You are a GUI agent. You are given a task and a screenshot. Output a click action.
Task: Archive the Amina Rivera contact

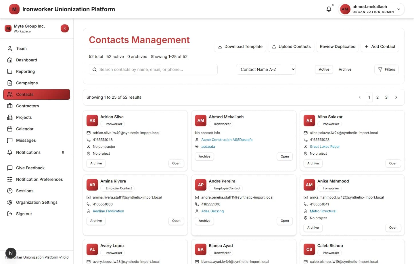pyautogui.click(x=96, y=221)
